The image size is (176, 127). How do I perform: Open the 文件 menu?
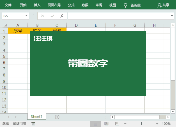click(8, 5)
